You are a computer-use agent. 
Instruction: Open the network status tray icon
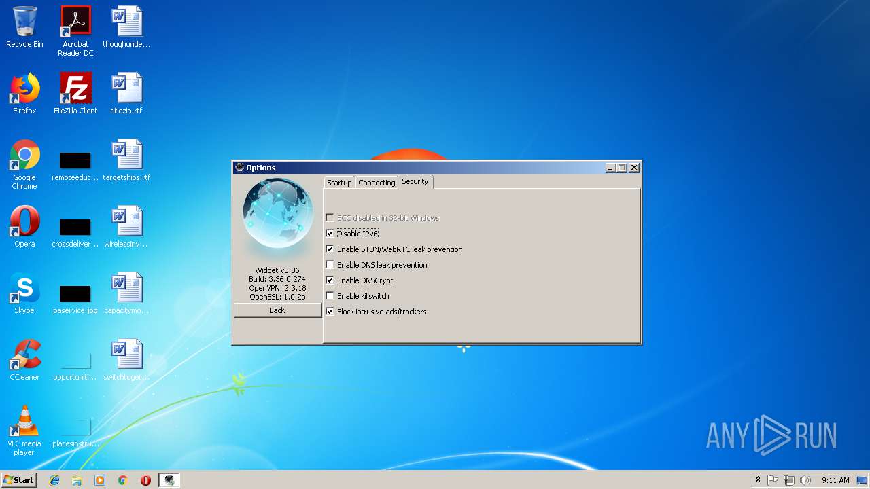click(x=789, y=480)
